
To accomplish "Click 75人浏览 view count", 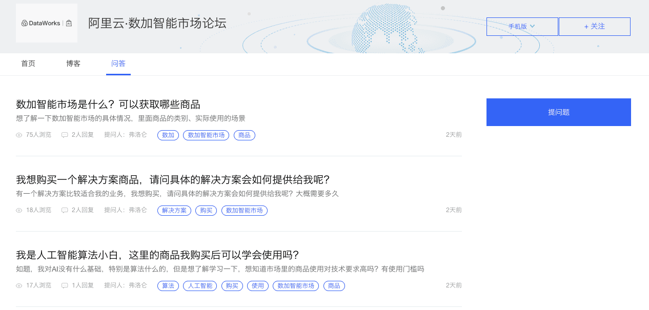I will [x=39, y=135].
